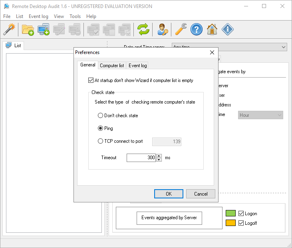Viewport: 292px width, 248px height.
Task: Click the "Timeout" label
Action: coord(109,158)
